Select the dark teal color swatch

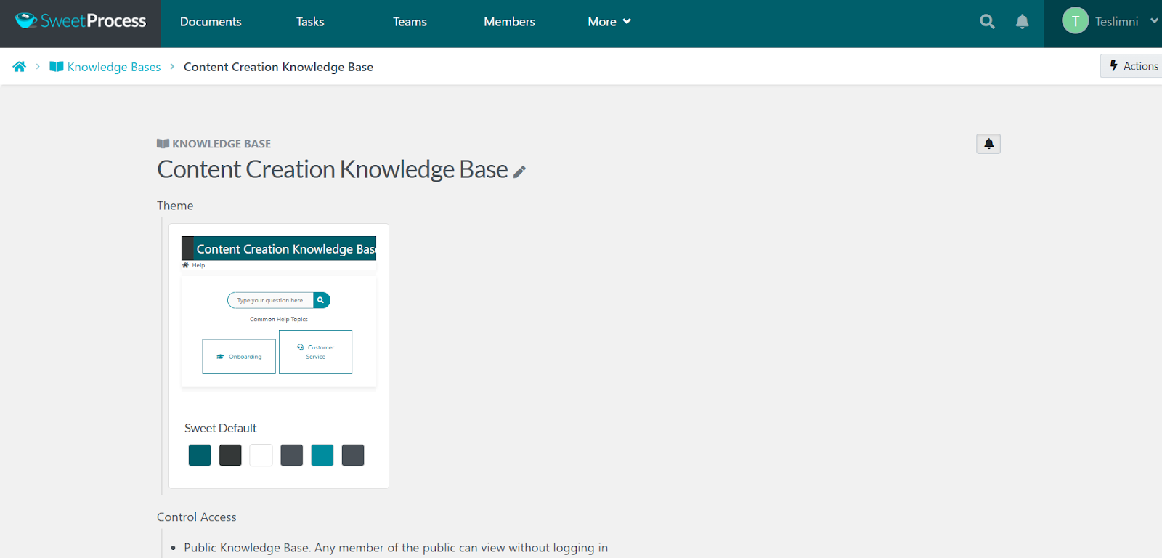200,456
